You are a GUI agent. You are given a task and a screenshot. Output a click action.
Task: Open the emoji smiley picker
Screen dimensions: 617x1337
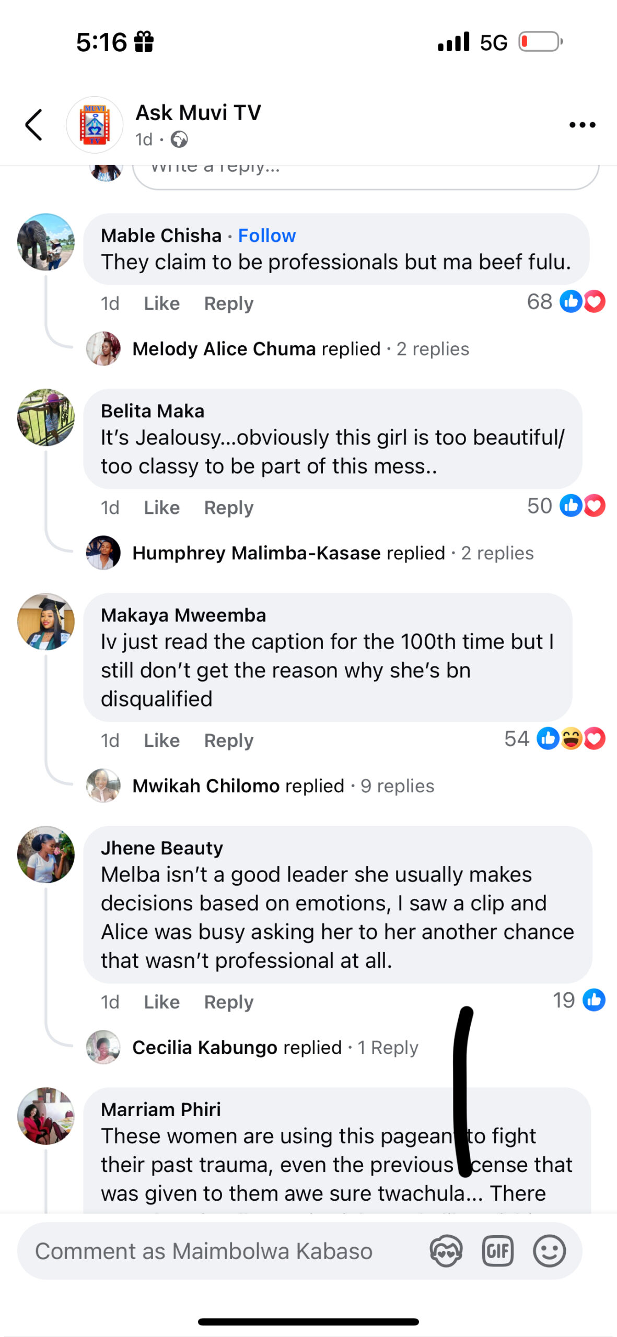(549, 1251)
